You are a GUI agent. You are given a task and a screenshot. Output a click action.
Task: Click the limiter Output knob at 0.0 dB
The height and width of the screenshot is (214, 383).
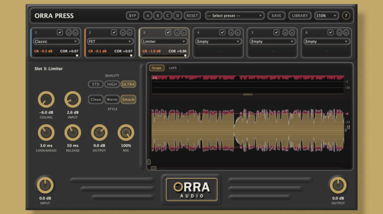click(99, 132)
